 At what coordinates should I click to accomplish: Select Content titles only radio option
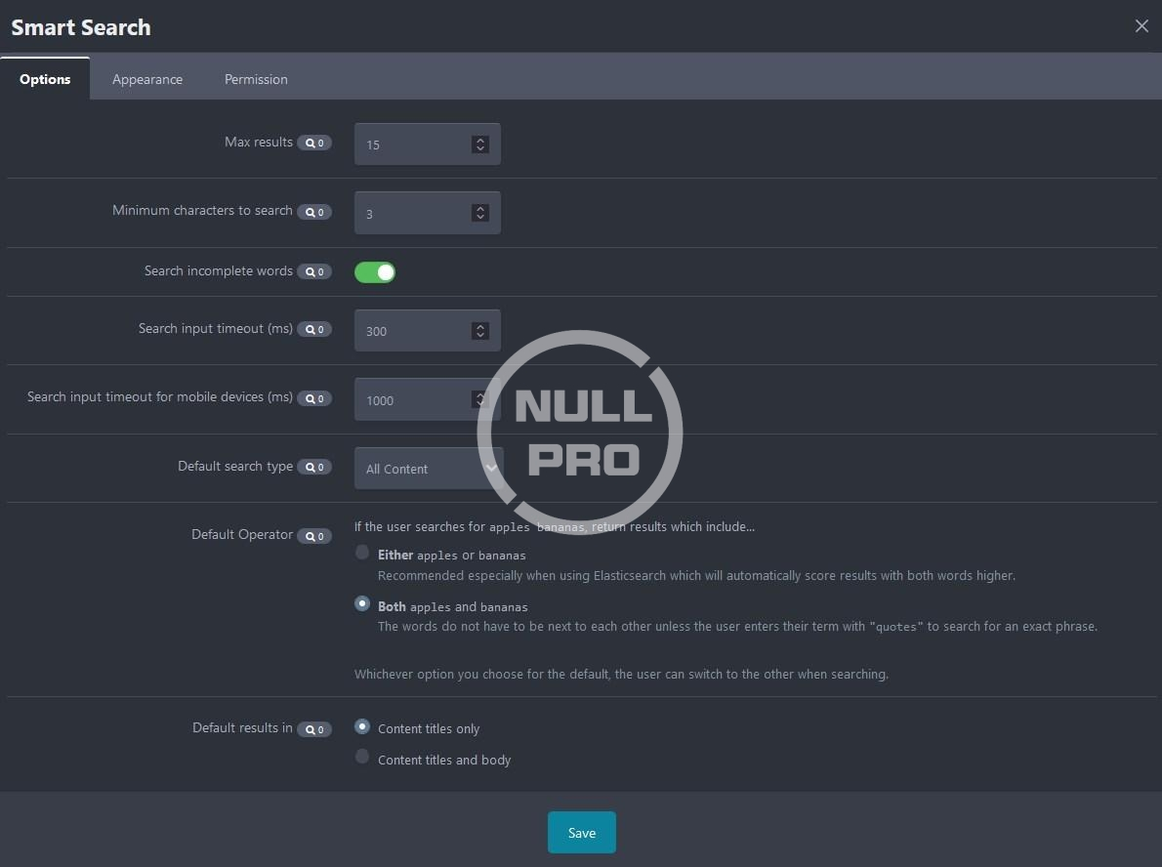point(362,726)
